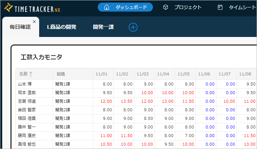Click 7.00 in 藤岡 康史 row
257x149 pixels.
pyautogui.click(x=189, y=136)
